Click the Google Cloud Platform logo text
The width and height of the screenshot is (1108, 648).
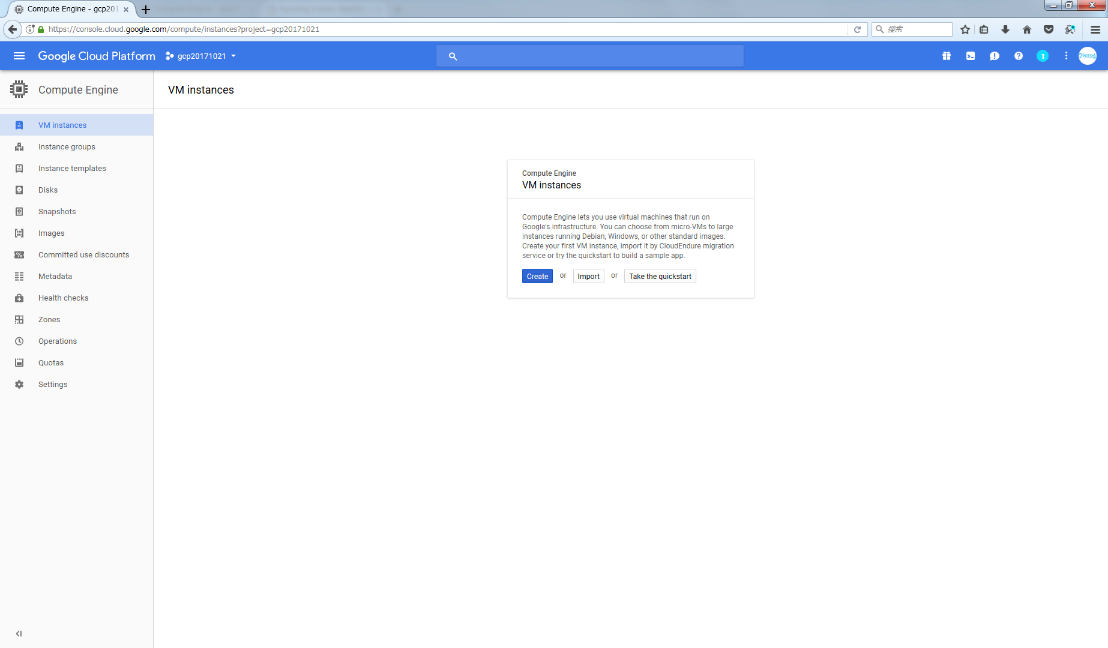[x=97, y=56]
